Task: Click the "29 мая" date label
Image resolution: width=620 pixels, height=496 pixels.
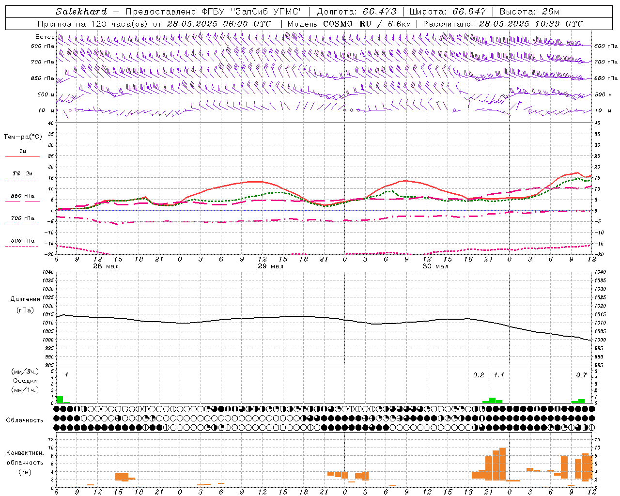Action: point(270,266)
